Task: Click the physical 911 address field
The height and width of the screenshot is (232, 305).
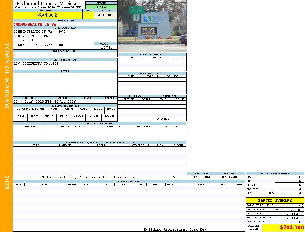Action: click(x=65, y=55)
